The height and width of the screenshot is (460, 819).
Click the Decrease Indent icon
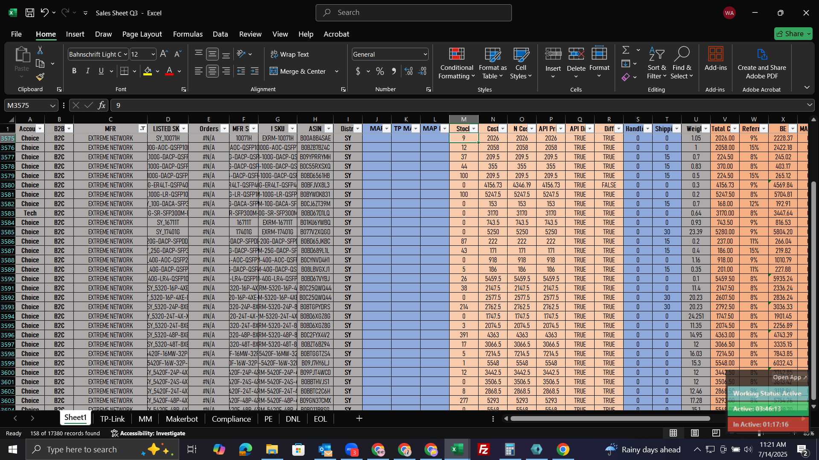(x=241, y=71)
